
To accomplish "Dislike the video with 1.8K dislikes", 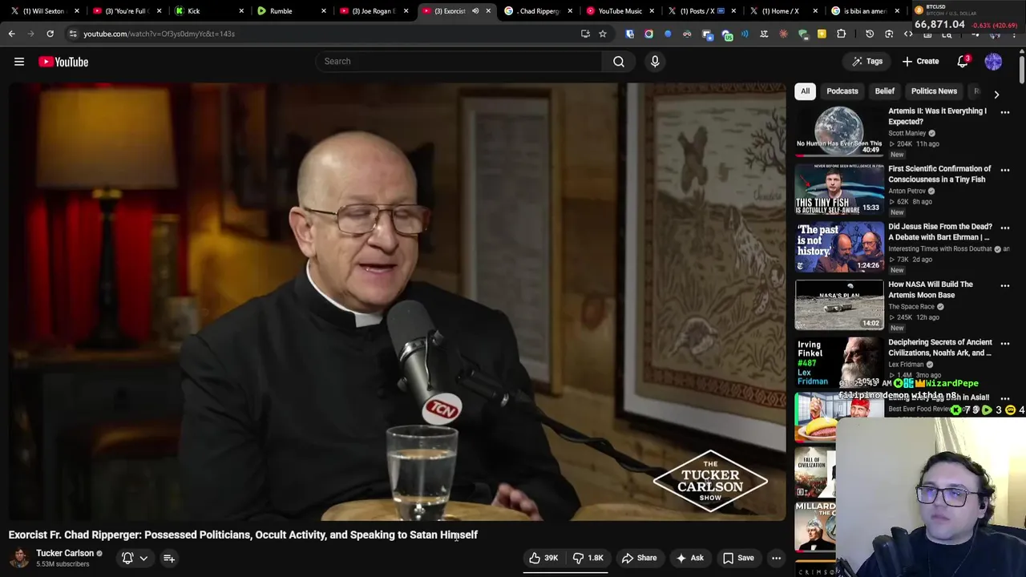I will pos(588,558).
